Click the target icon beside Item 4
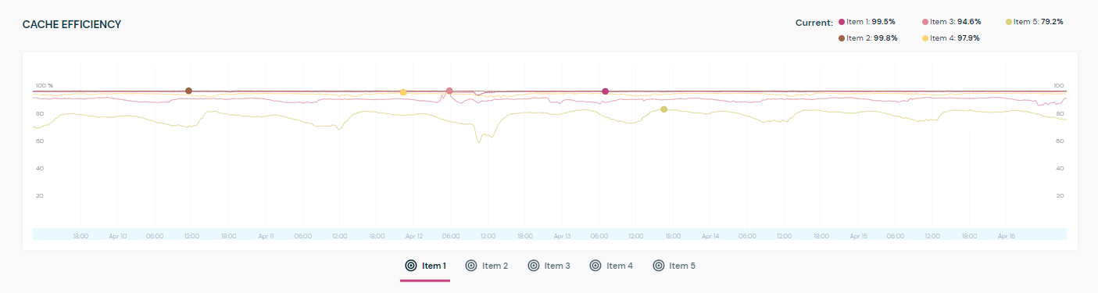Screen dimensions: 1098x293 pos(595,266)
